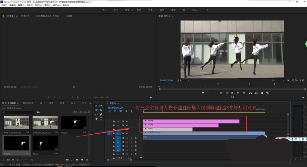Select the Razor tool in the tools panel
This screenshot has width=307, height=167.
[101, 110]
